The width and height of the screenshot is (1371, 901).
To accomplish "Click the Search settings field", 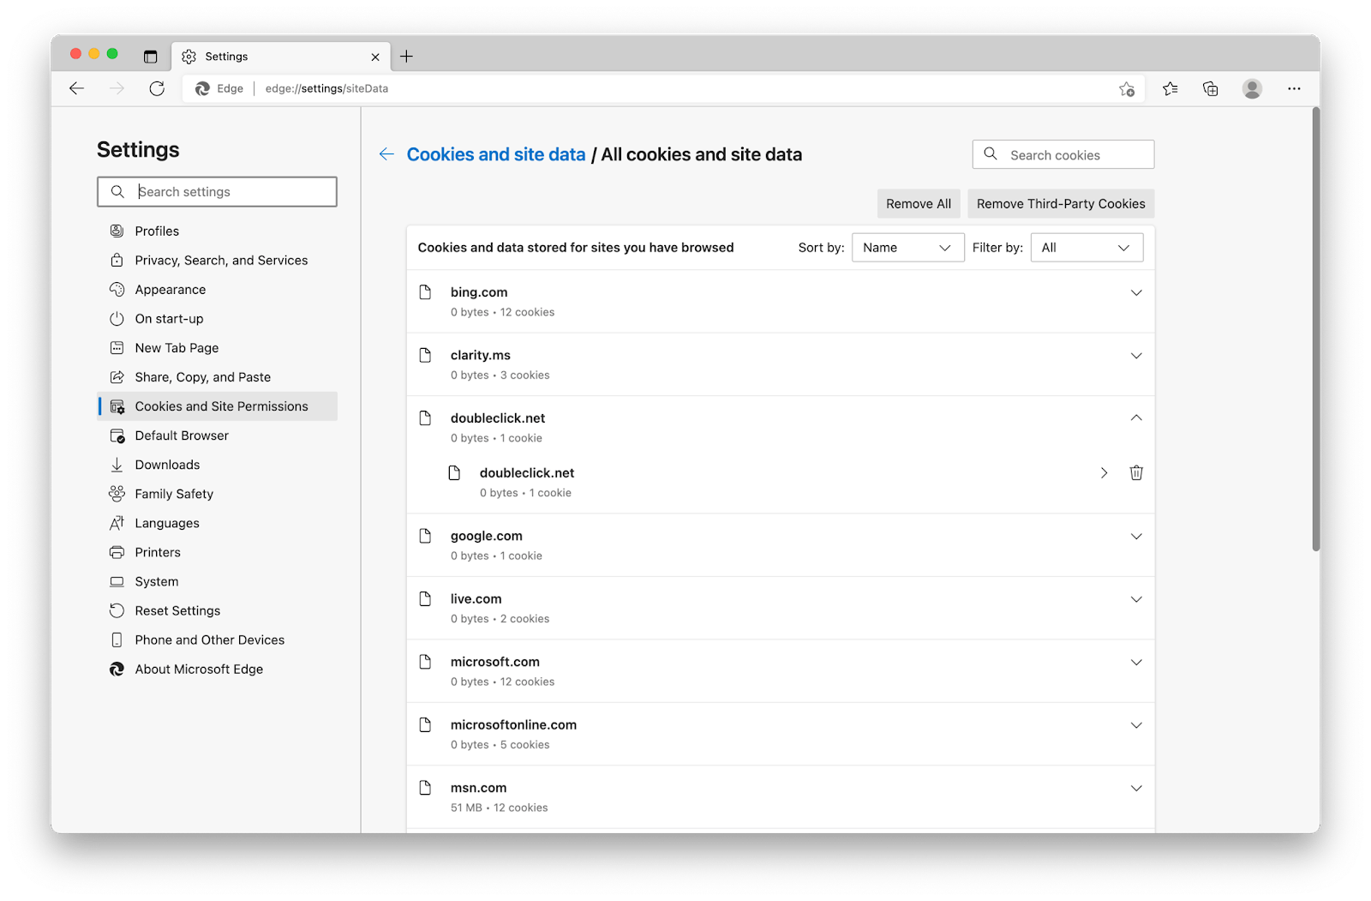I will (x=217, y=191).
